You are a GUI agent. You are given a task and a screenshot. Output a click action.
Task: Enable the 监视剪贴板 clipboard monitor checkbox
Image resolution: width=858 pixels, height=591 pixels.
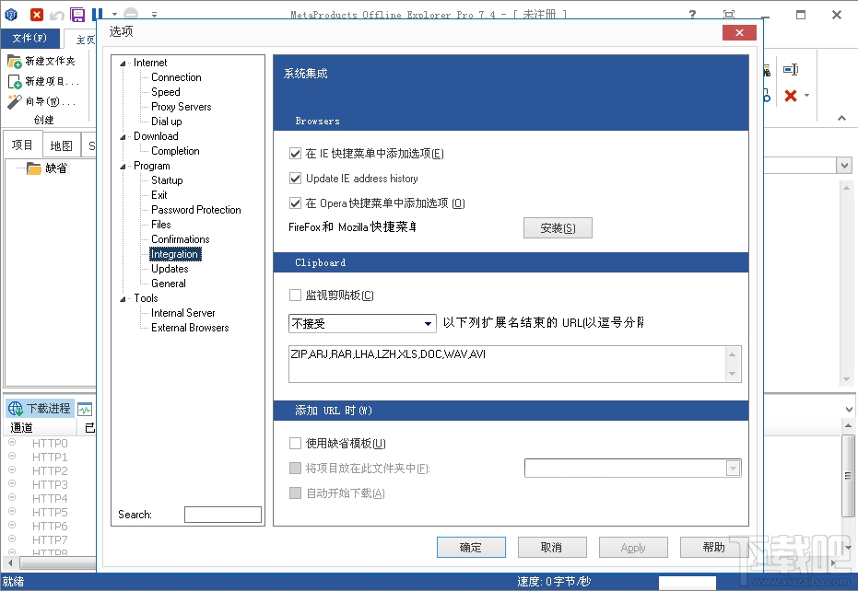click(x=297, y=295)
